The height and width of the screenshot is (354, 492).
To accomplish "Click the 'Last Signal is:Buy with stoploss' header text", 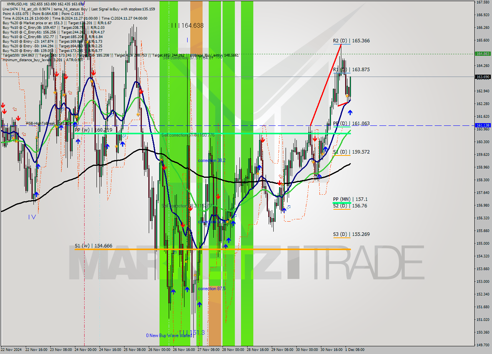I will pyautogui.click(x=123, y=9).
